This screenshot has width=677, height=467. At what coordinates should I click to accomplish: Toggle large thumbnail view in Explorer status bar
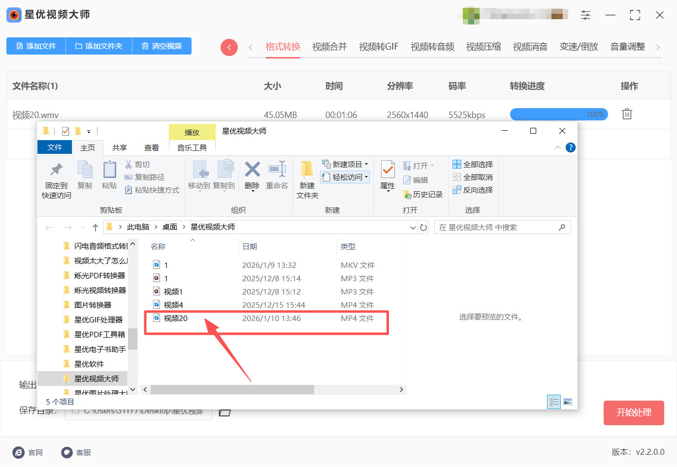pyautogui.click(x=568, y=402)
